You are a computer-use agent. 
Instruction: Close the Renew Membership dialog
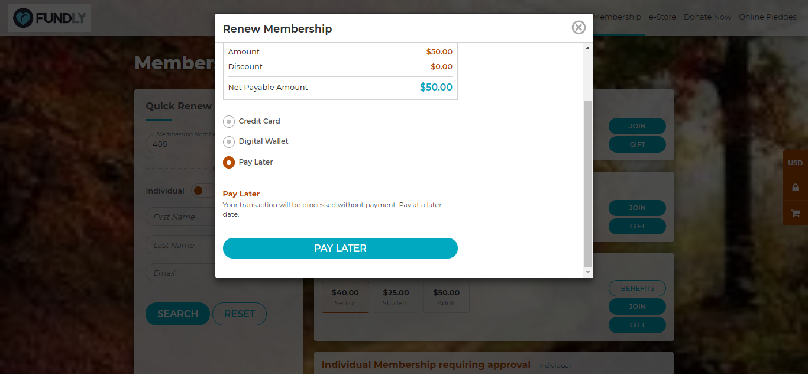coord(578,27)
